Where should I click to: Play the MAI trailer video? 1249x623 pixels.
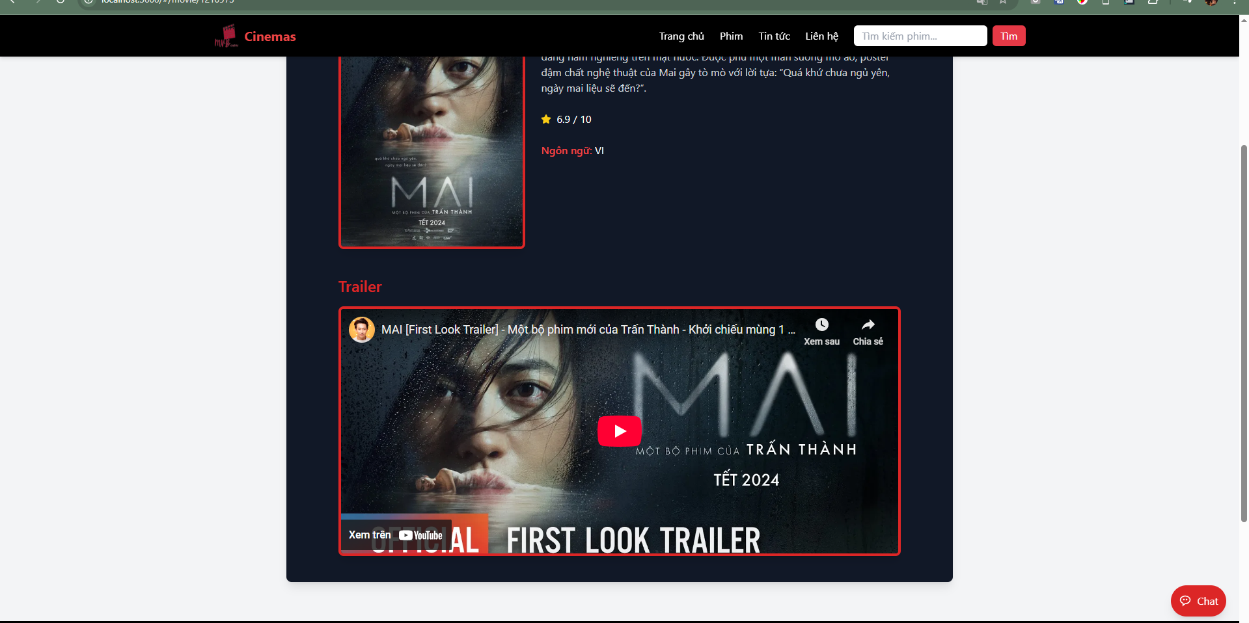click(620, 431)
